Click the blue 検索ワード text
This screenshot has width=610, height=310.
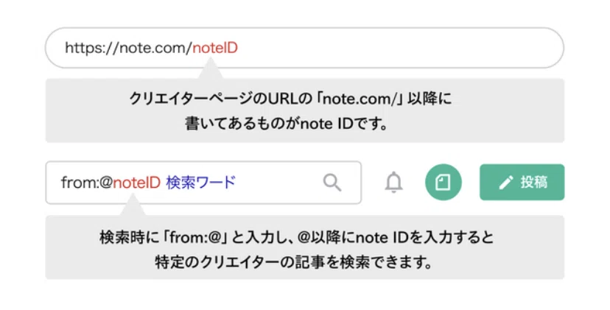point(200,183)
